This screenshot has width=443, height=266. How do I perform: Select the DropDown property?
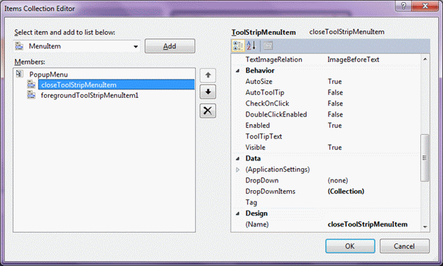262,180
